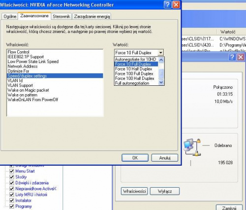Open the Wartość combo box dropdown arrow
Viewport: 246px width, 210px height.
click(x=161, y=53)
